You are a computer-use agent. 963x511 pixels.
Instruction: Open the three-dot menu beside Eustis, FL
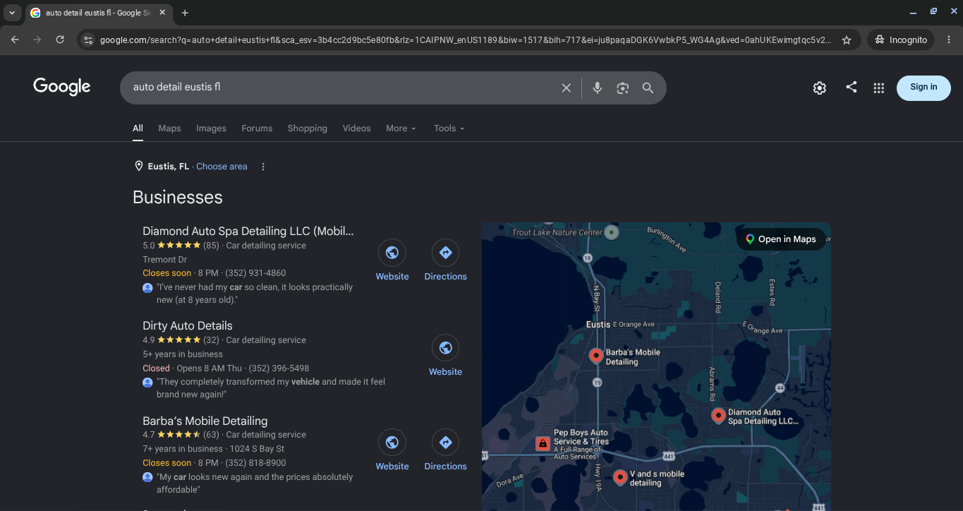[263, 167]
